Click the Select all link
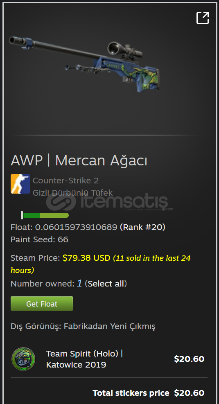Image resolution: width=219 pixels, height=404 pixels. pos(106,284)
